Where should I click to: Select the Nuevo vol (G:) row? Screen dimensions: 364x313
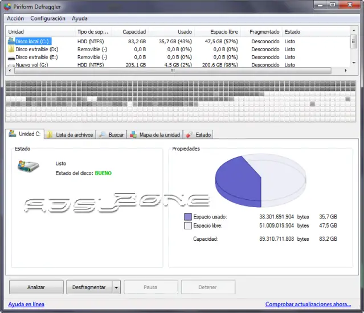point(178,65)
